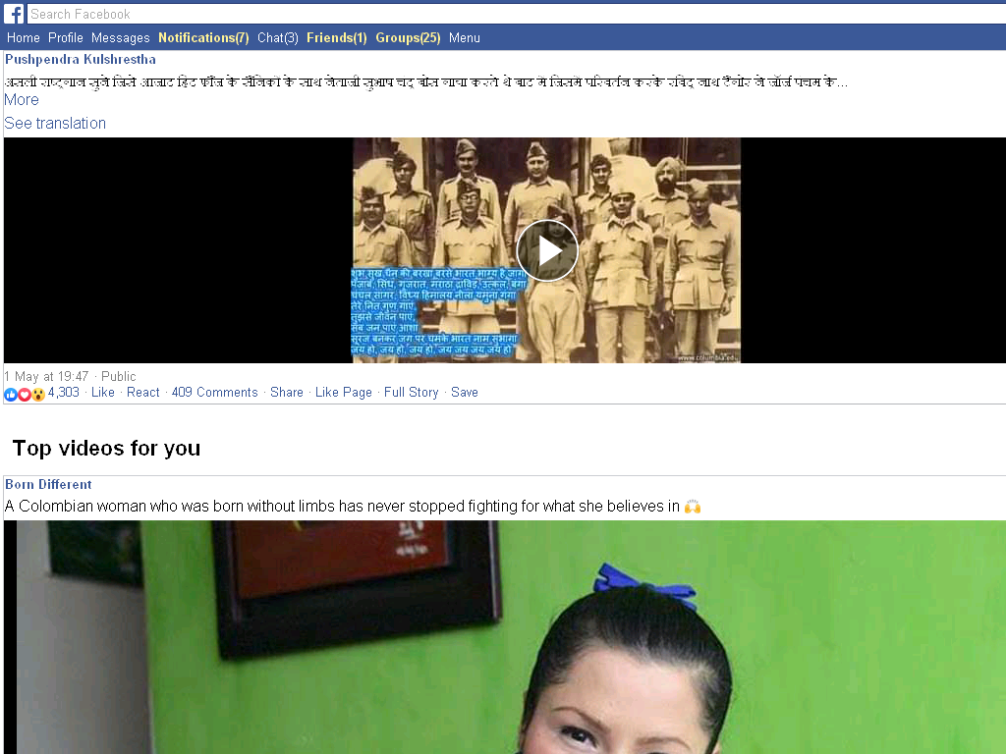Open Notifications(7) link
Screen dimensions: 1006x754
[203, 38]
